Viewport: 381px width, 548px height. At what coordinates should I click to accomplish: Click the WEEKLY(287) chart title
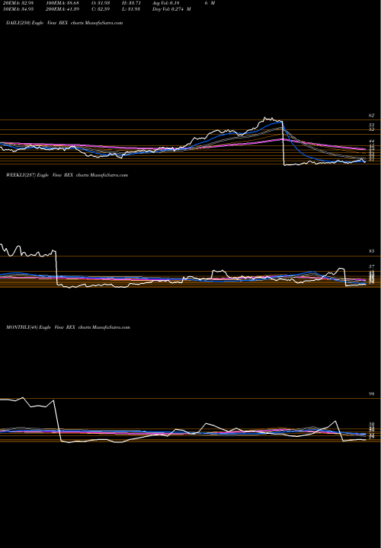67,175
